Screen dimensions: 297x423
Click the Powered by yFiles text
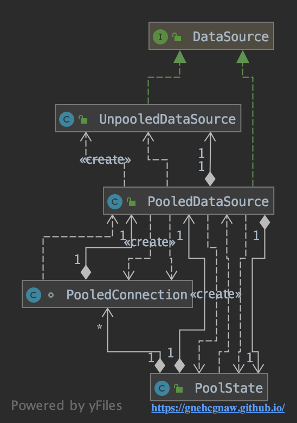coord(67,406)
